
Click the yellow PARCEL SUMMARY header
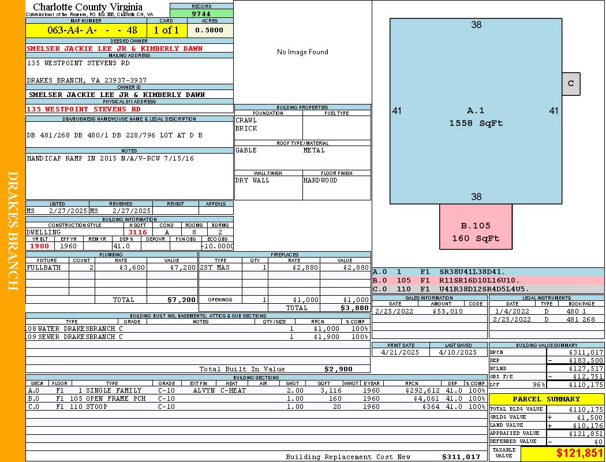pyautogui.click(x=546, y=399)
